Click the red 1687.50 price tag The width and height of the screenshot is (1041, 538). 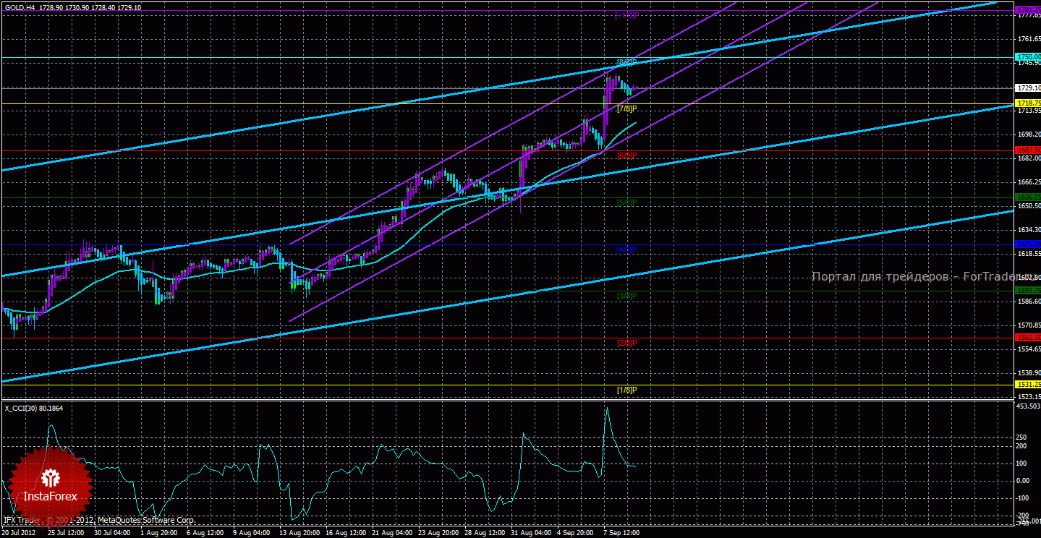pos(1028,150)
